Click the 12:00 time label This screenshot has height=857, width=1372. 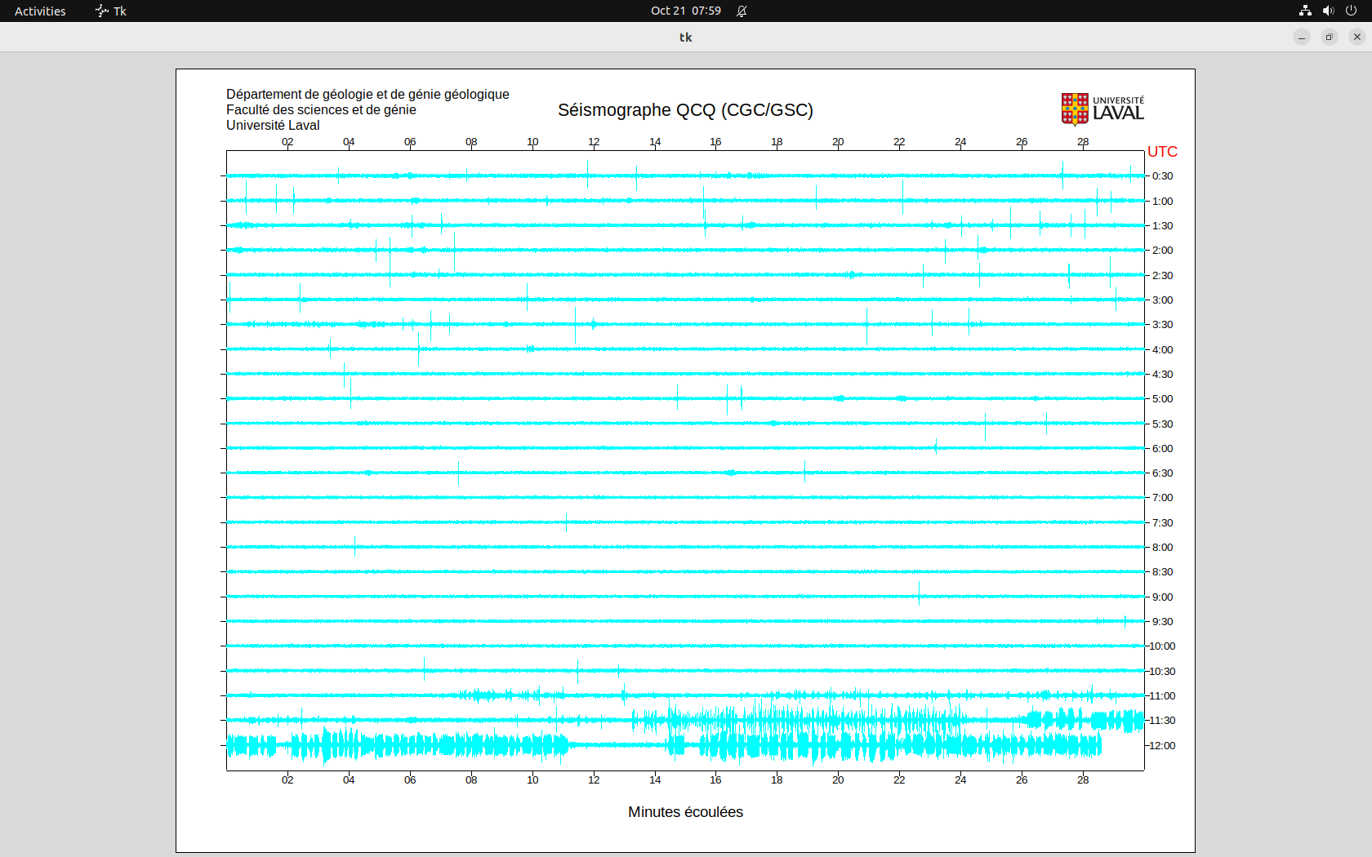(1162, 745)
